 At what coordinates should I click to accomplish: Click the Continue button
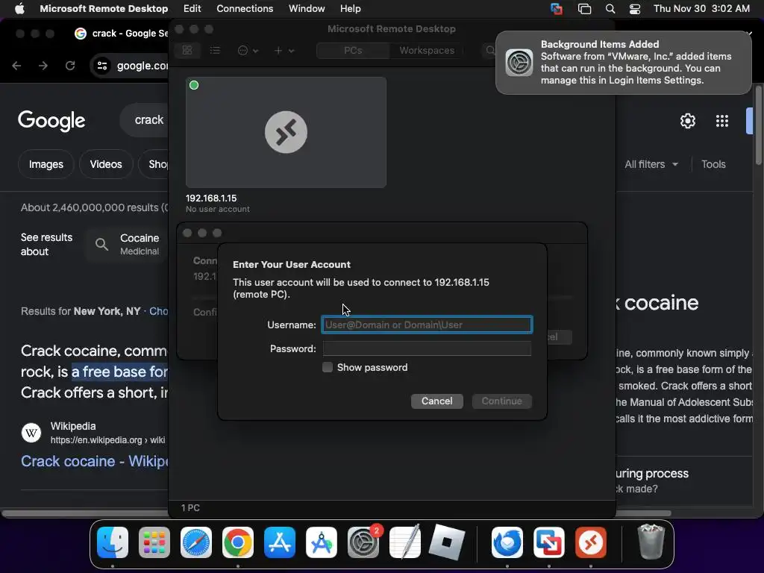pyautogui.click(x=502, y=401)
